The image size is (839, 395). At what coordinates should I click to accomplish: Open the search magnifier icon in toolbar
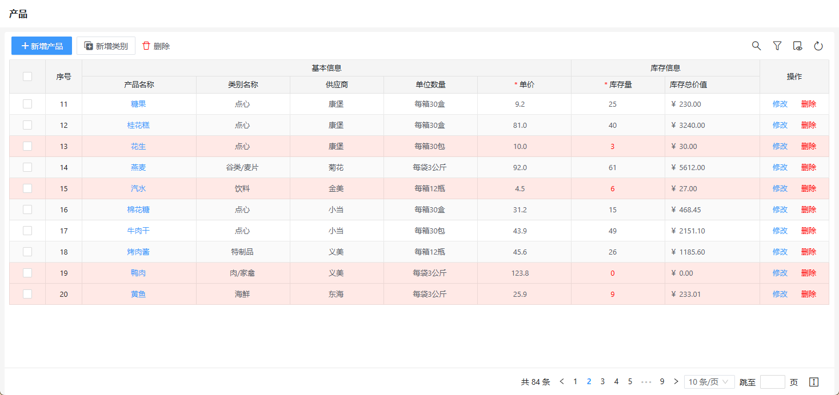click(x=756, y=46)
